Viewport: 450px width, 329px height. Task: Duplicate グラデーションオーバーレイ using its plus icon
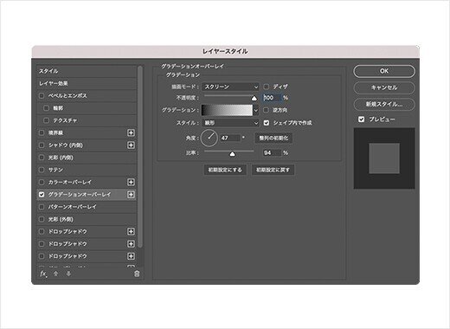click(x=131, y=195)
